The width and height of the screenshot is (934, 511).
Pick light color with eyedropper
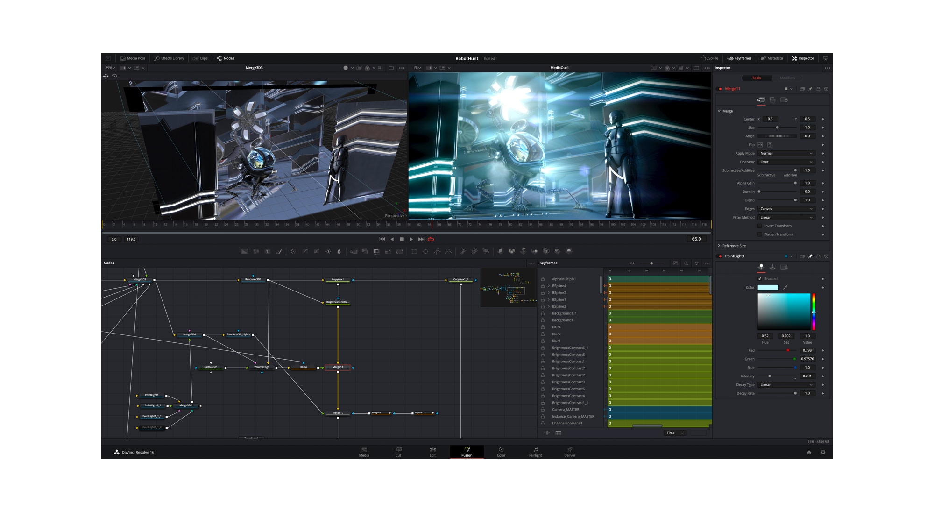785,287
